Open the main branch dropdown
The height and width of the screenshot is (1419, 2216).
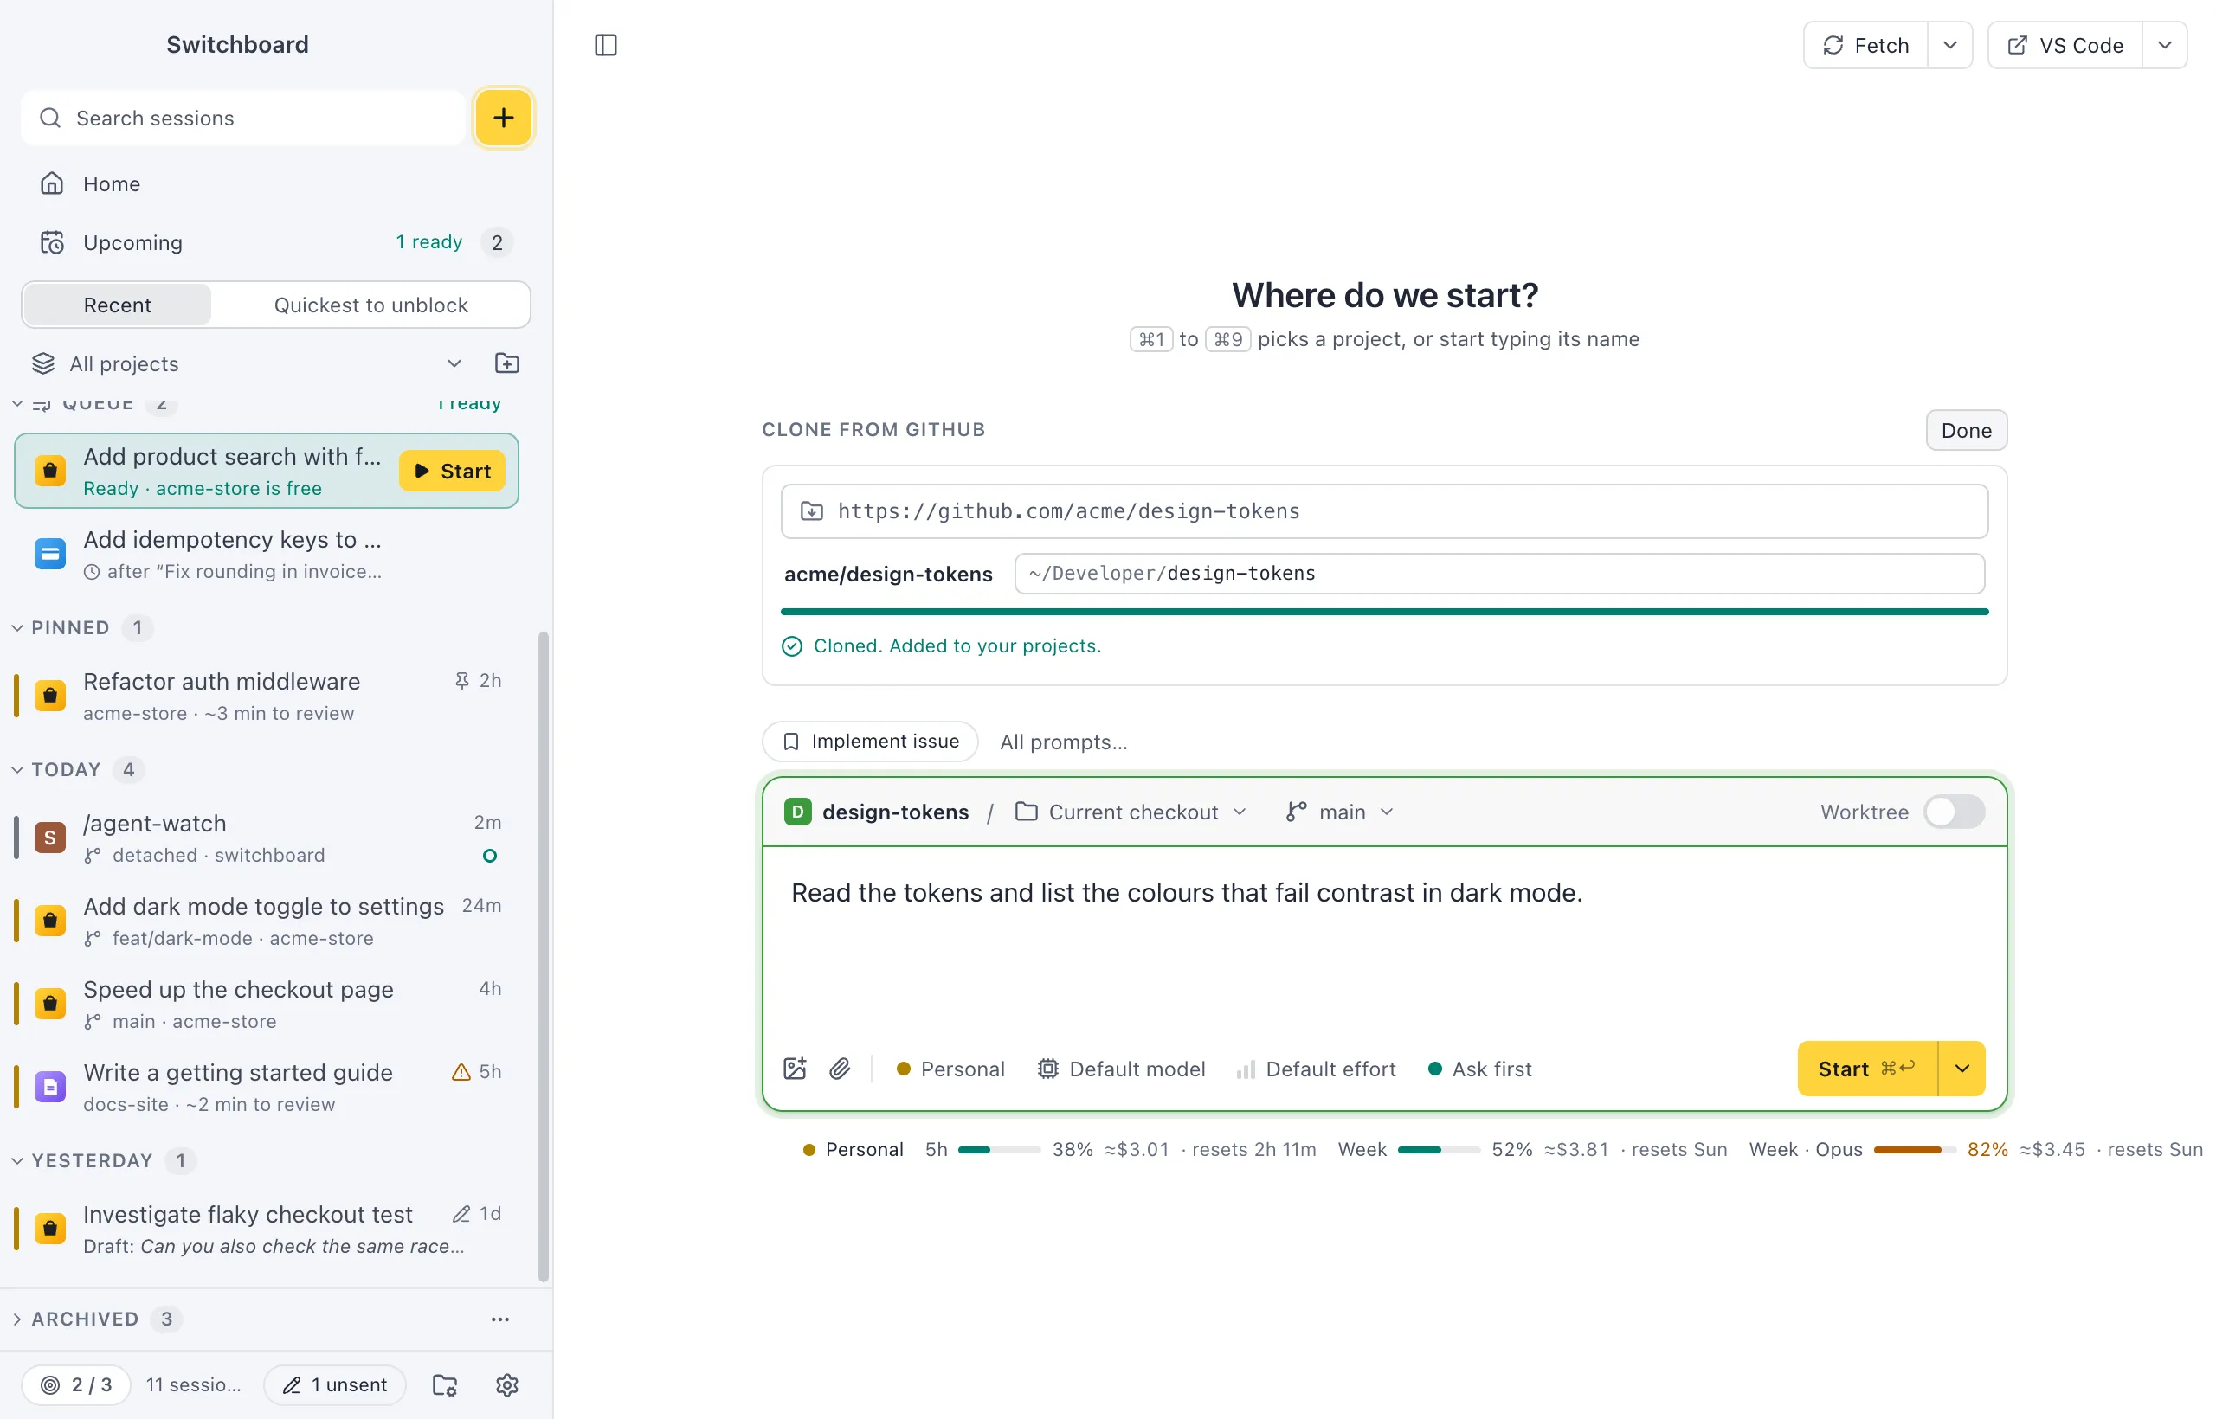pos(1339,812)
